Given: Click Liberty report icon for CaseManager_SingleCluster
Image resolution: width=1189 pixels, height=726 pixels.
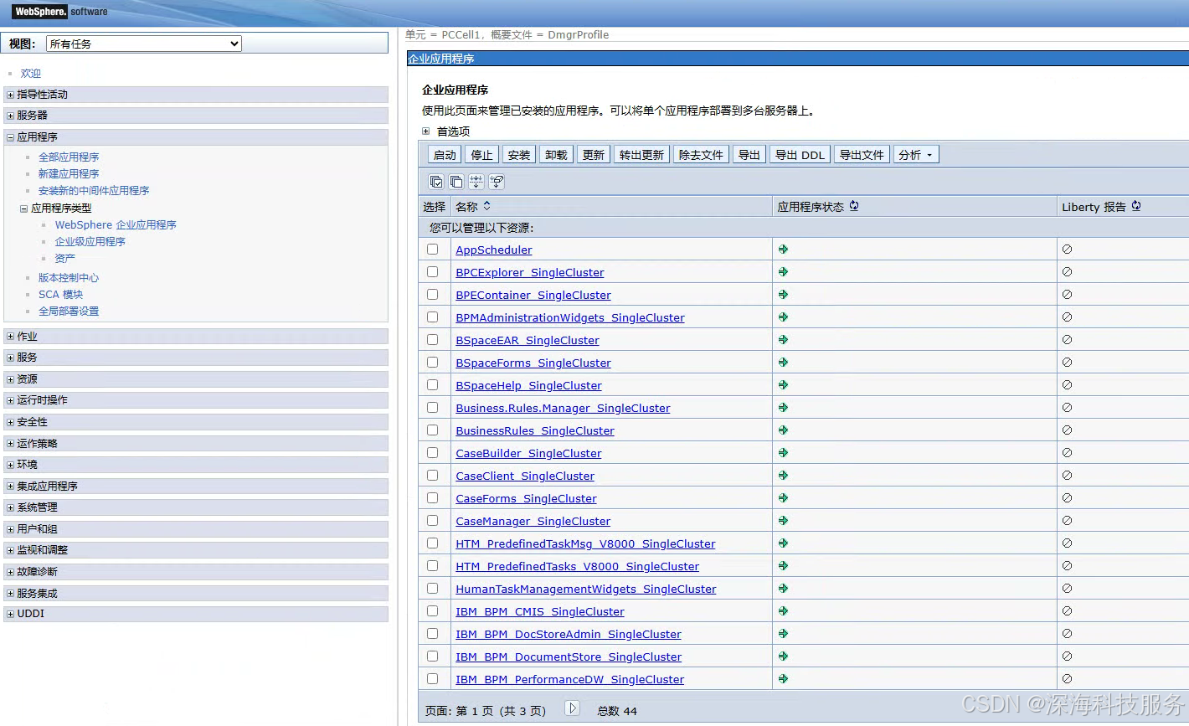Looking at the screenshot, I should [1067, 521].
